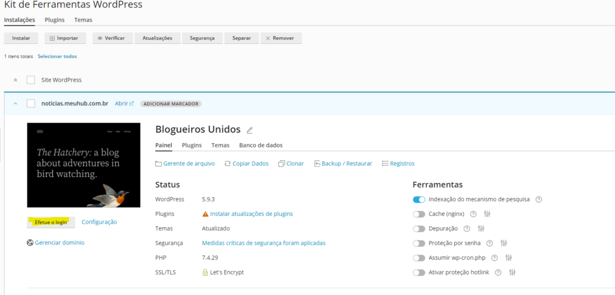
Task: Switch to the top Plugins tab
Action: [x=55, y=20]
